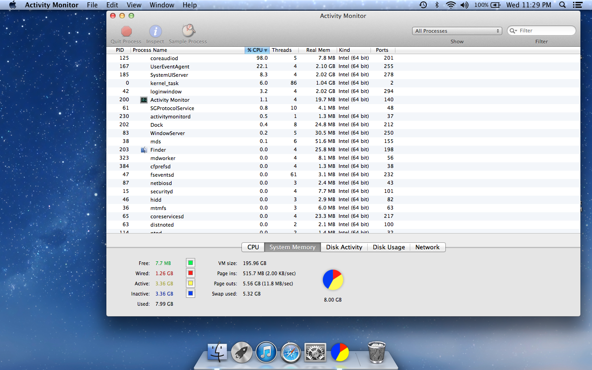Select the activitymonitord process row
Image resolution: width=592 pixels, height=370 pixels.
click(343, 117)
